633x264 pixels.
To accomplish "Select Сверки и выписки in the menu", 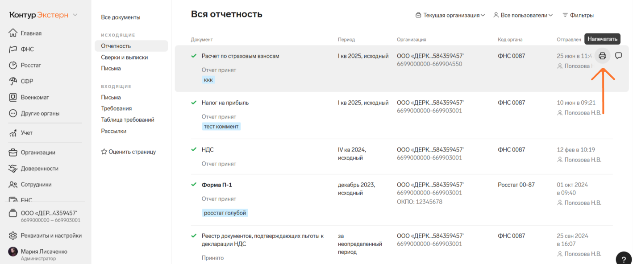I will (124, 57).
